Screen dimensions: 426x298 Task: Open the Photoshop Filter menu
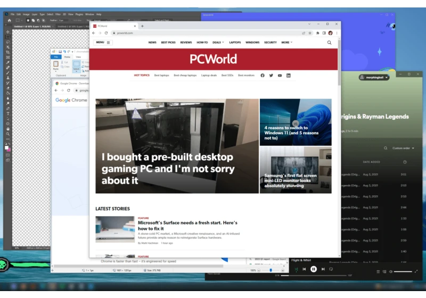58,14
